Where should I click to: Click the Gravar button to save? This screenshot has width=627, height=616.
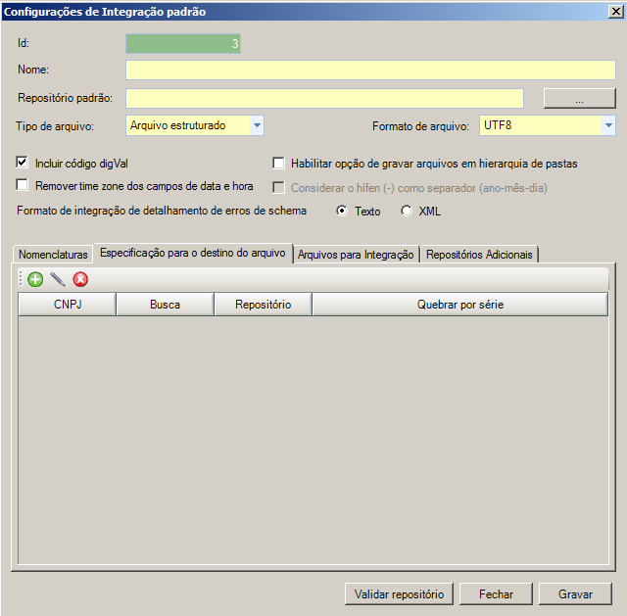575,594
